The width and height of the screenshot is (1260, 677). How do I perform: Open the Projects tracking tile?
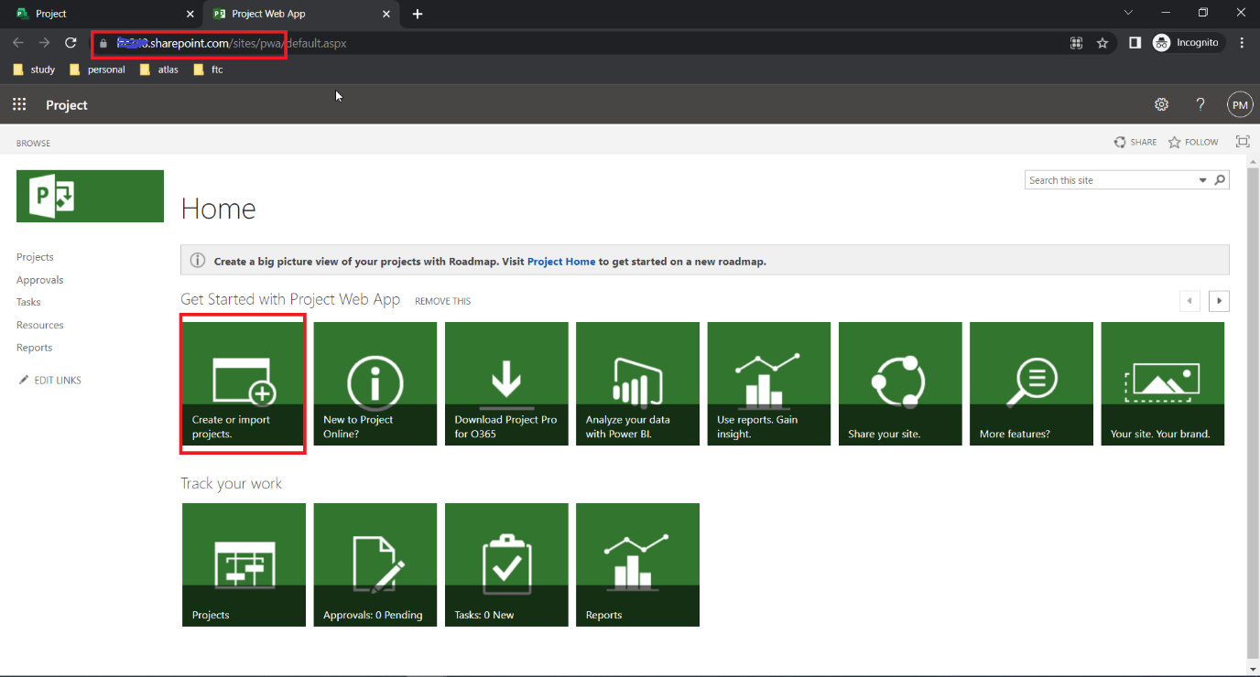244,564
